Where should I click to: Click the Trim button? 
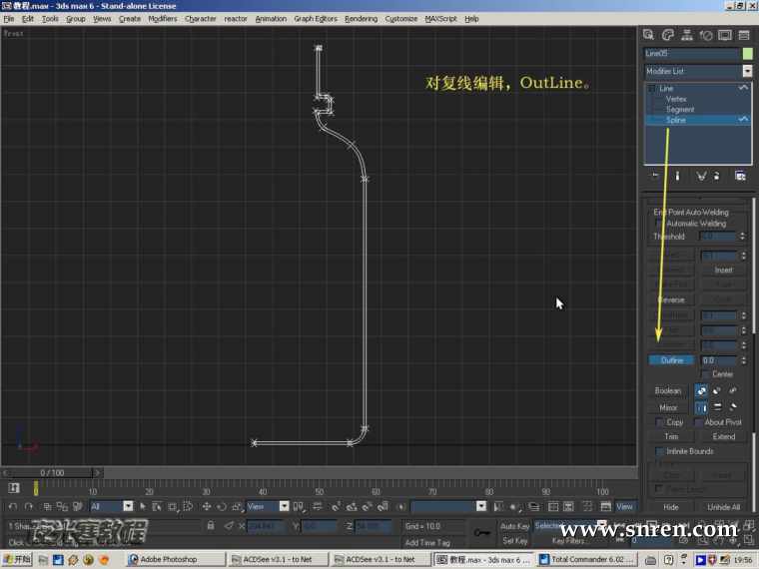[x=671, y=436]
